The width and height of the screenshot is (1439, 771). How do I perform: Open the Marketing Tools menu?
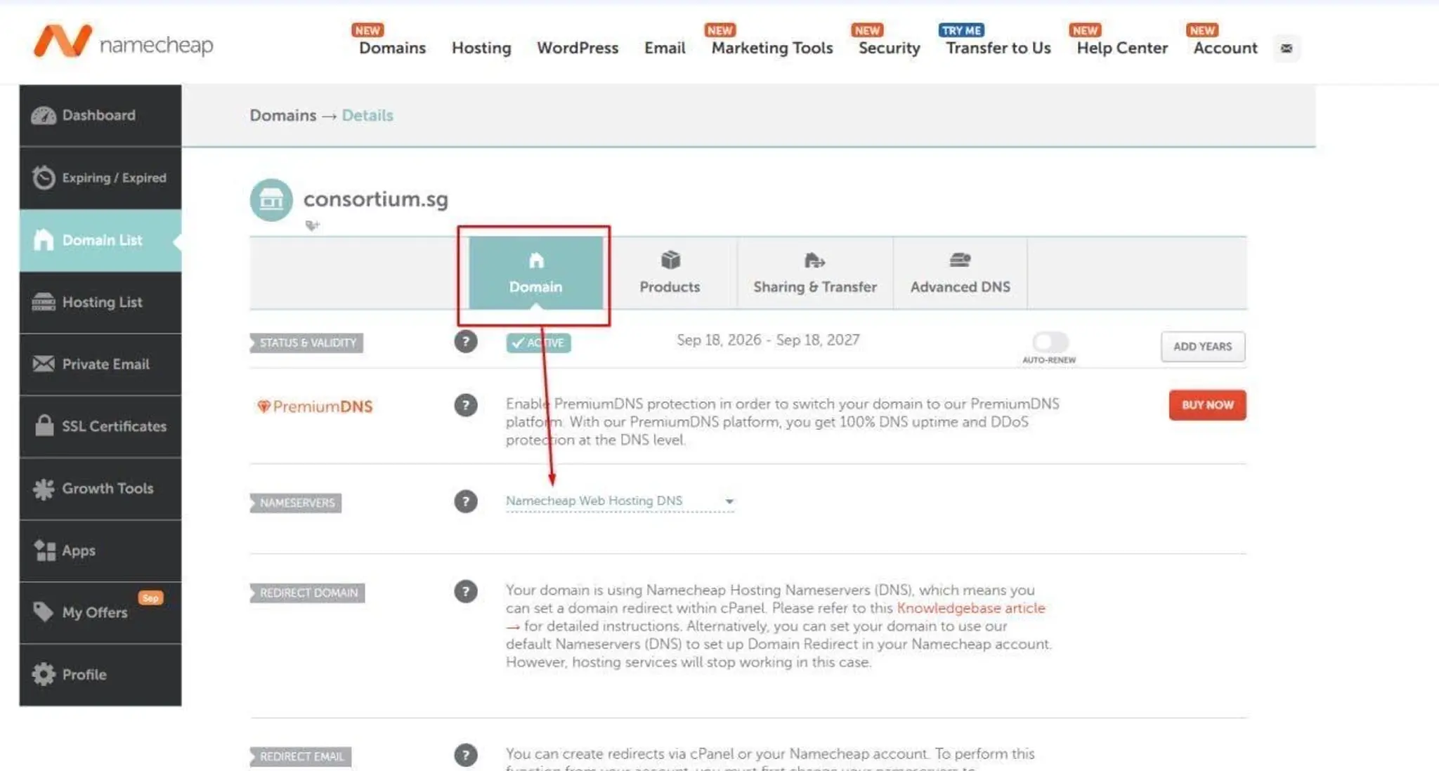(772, 48)
